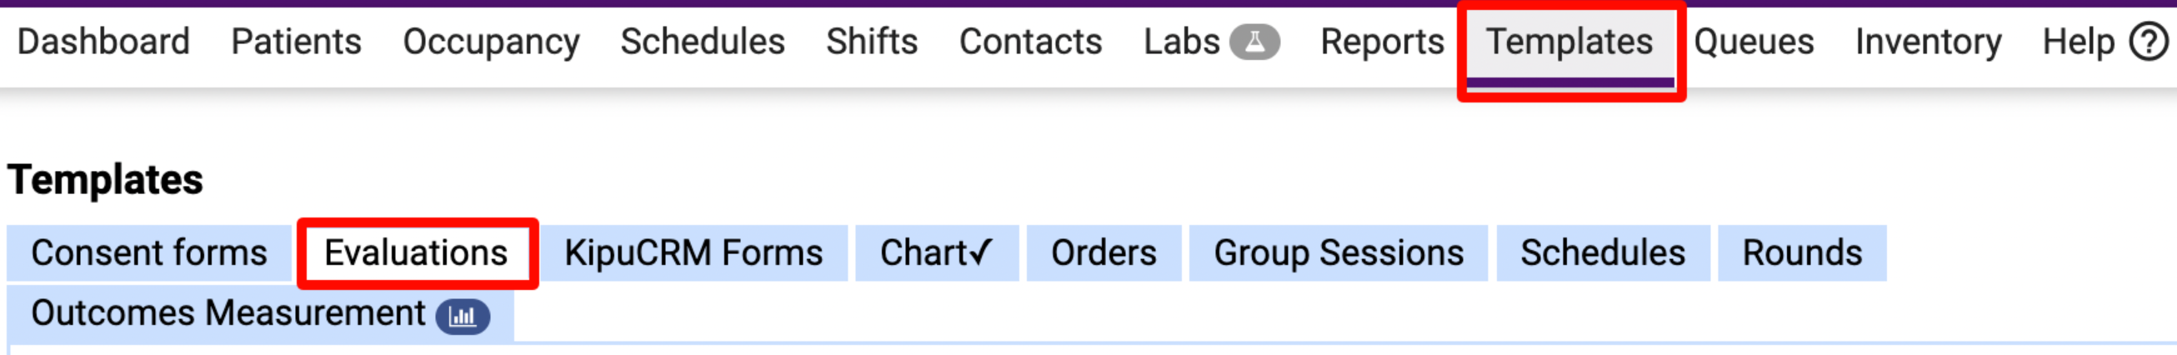Select the Schedules tab under Templates
2177x355 pixels.
[x=1602, y=252]
